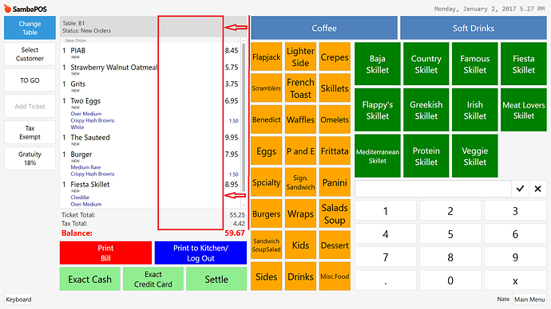
Task: Click the numpad entry field
Action: pos(433,189)
